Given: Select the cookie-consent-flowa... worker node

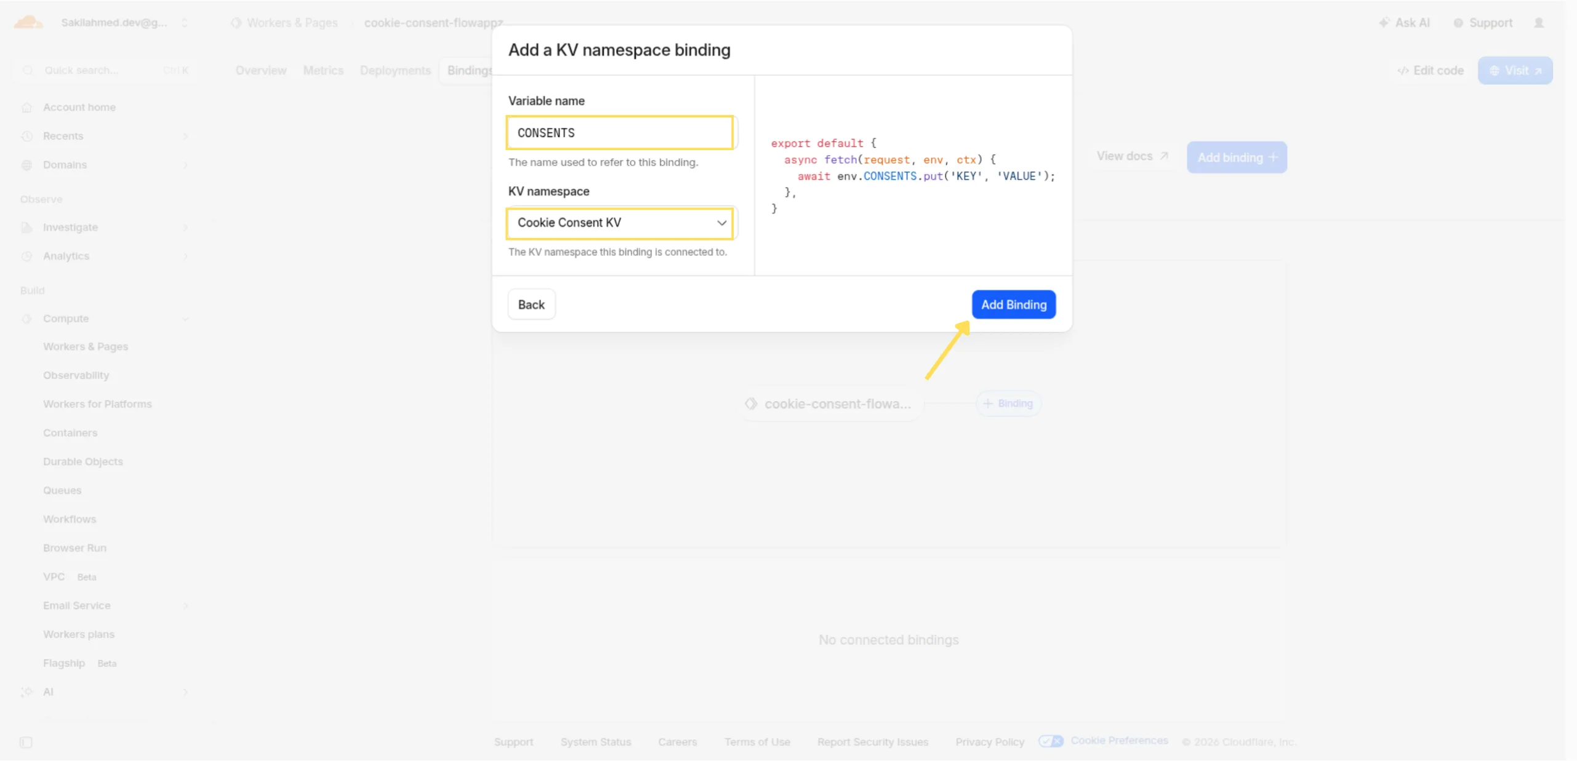Looking at the screenshot, I should [x=832, y=404].
